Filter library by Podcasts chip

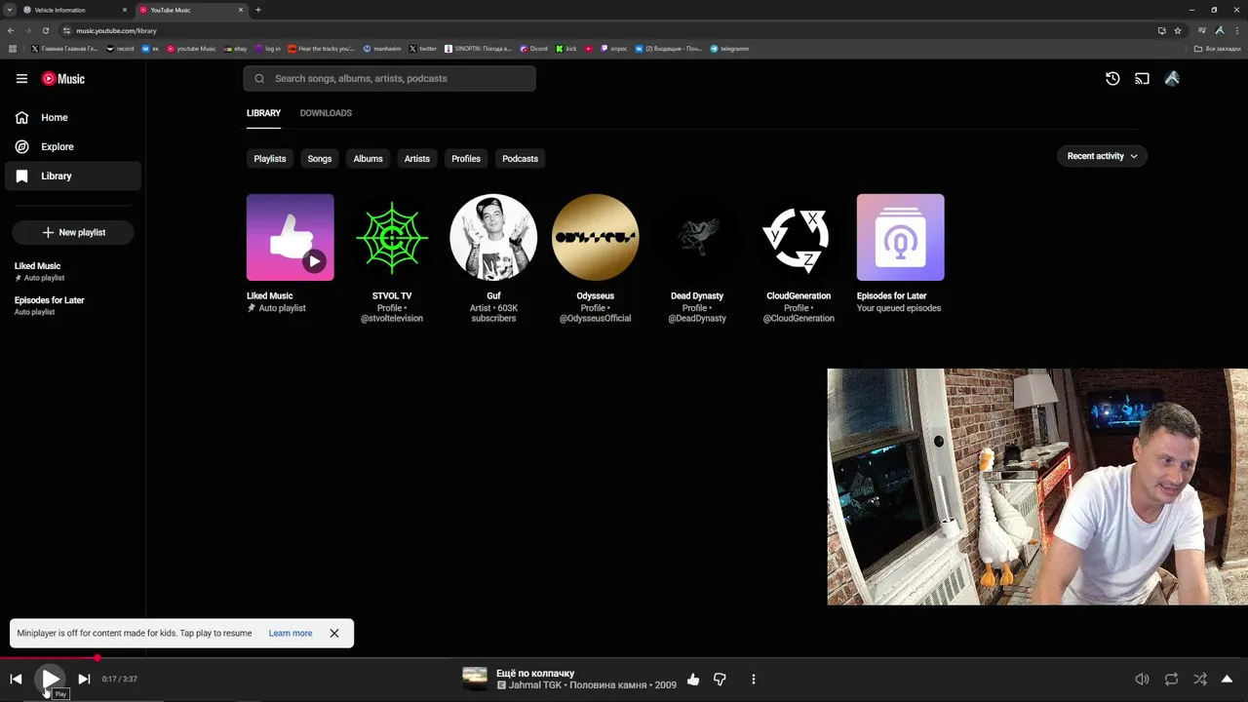(520, 159)
